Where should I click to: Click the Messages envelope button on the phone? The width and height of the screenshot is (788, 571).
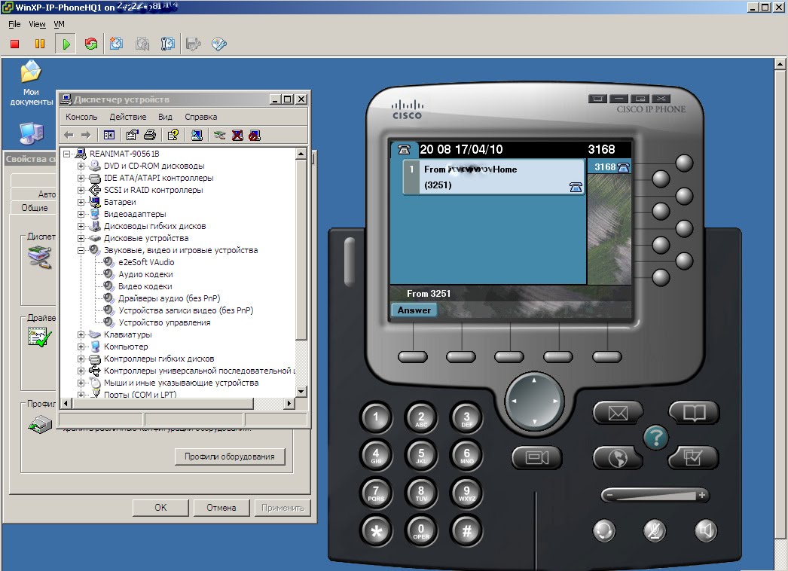[618, 413]
